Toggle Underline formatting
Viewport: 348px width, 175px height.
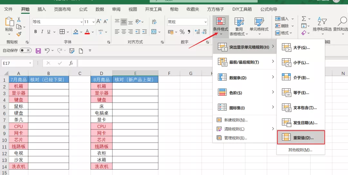(x=49, y=32)
